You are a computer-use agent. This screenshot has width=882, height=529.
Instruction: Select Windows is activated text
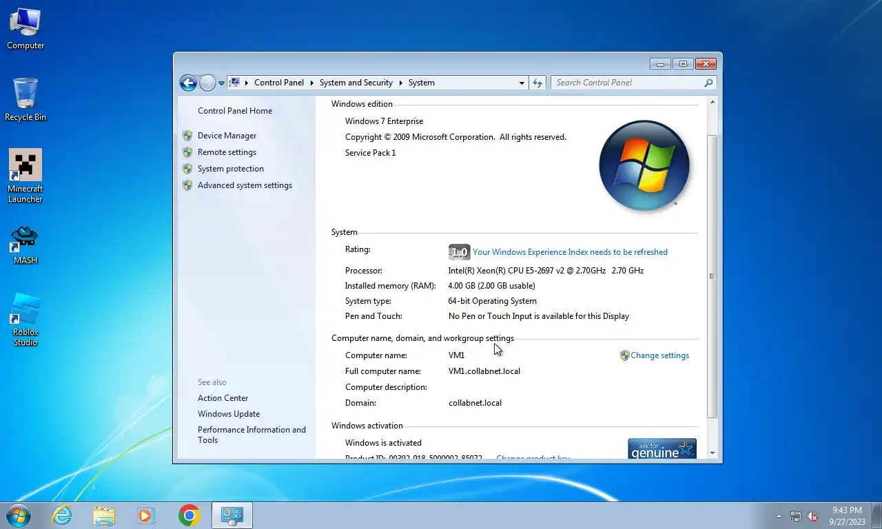[x=383, y=443]
